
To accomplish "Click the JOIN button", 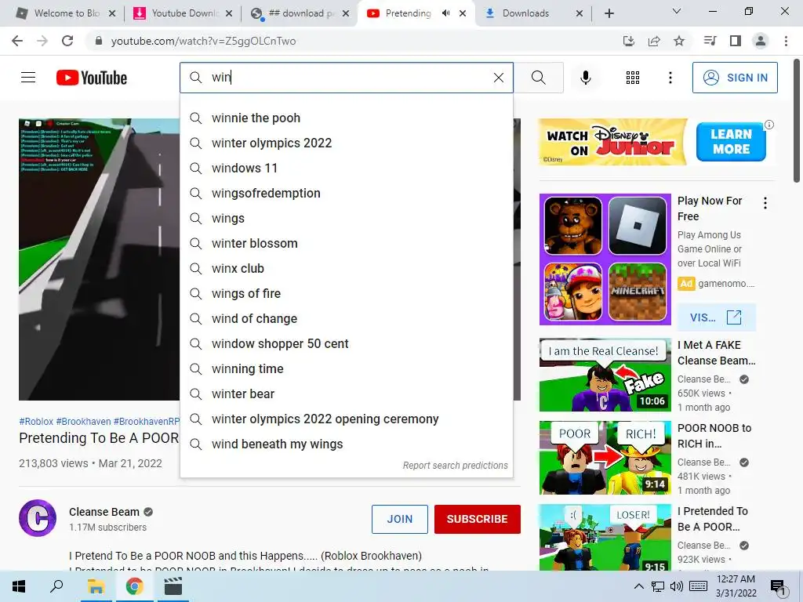I will tap(399, 519).
